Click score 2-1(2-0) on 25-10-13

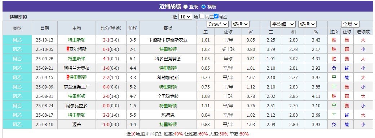coord(111,40)
